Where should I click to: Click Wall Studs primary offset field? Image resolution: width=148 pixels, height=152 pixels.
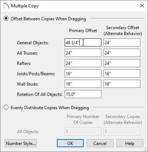point(83,84)
